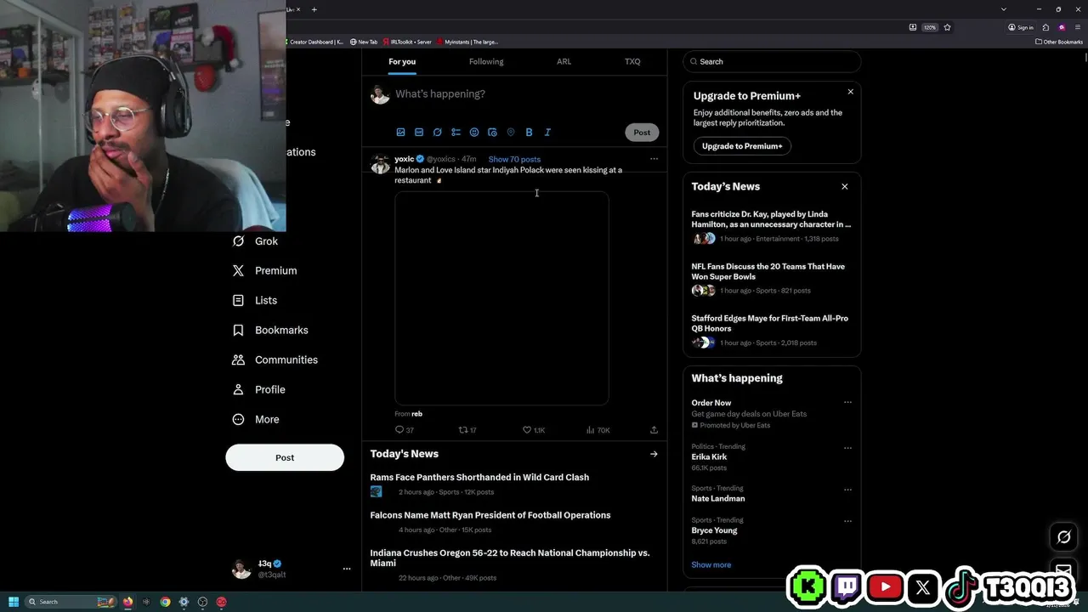
Task: Open the media in yoxic's post
Action: (501, 298)
